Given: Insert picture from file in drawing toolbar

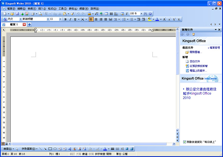Looking at the screenshot, I should tap(79, 149).
